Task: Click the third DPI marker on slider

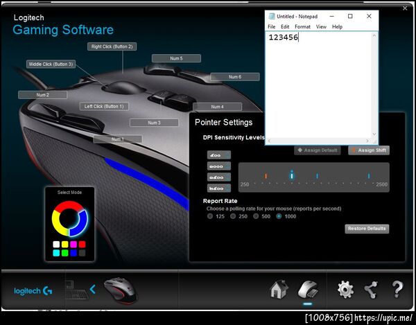Action: (318, 175)
